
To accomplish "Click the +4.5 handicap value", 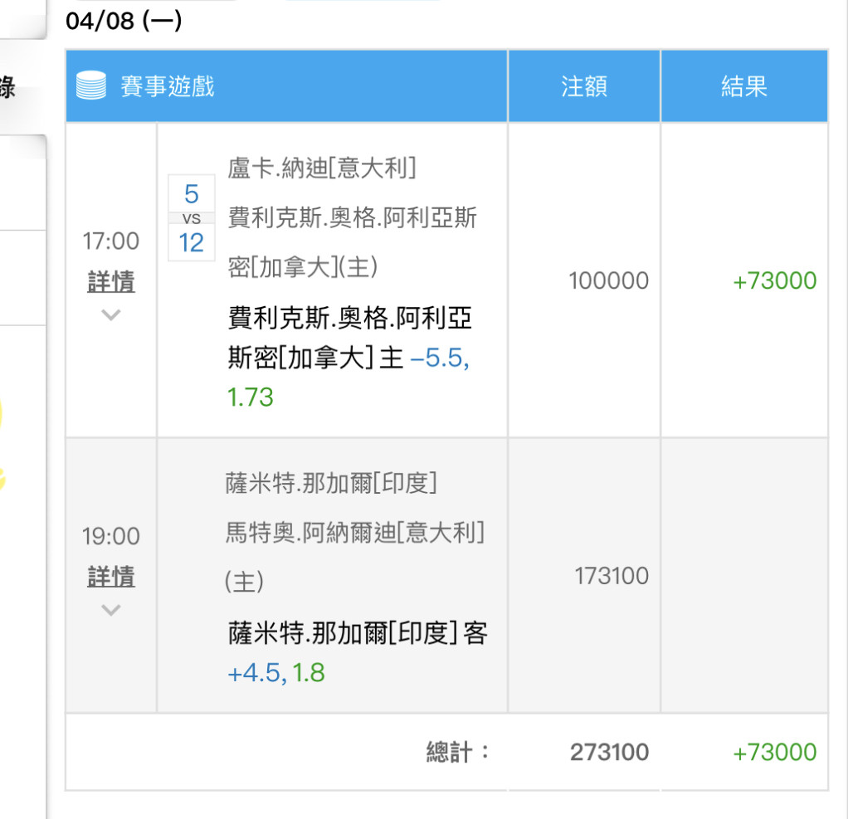I will click(256, 673).
